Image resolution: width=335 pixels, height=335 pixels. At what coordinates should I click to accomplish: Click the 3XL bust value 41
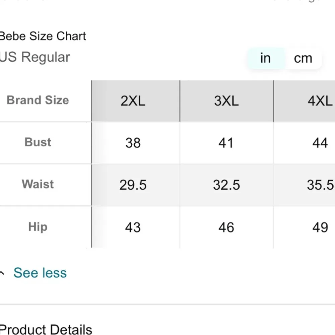click(226, 143)
